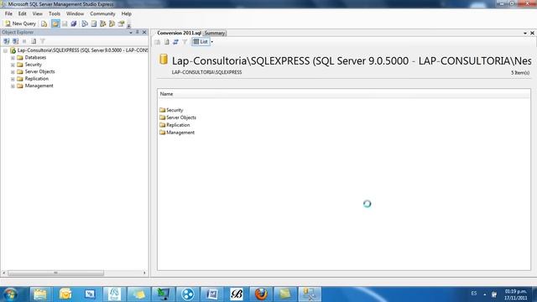The image size is (537, 302).
Task: Click second icon in the Summary page toolbar
Action: (166, 42)
